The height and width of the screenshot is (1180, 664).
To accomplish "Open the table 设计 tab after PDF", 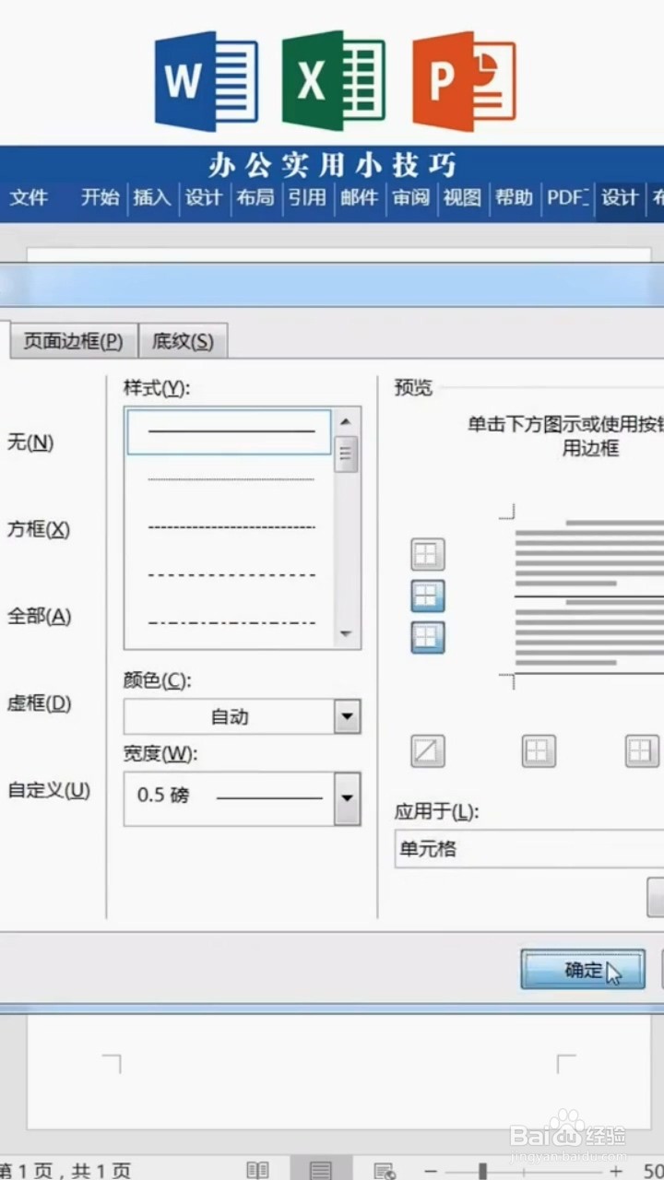I will pyautogui.click(x=620, y=197).
